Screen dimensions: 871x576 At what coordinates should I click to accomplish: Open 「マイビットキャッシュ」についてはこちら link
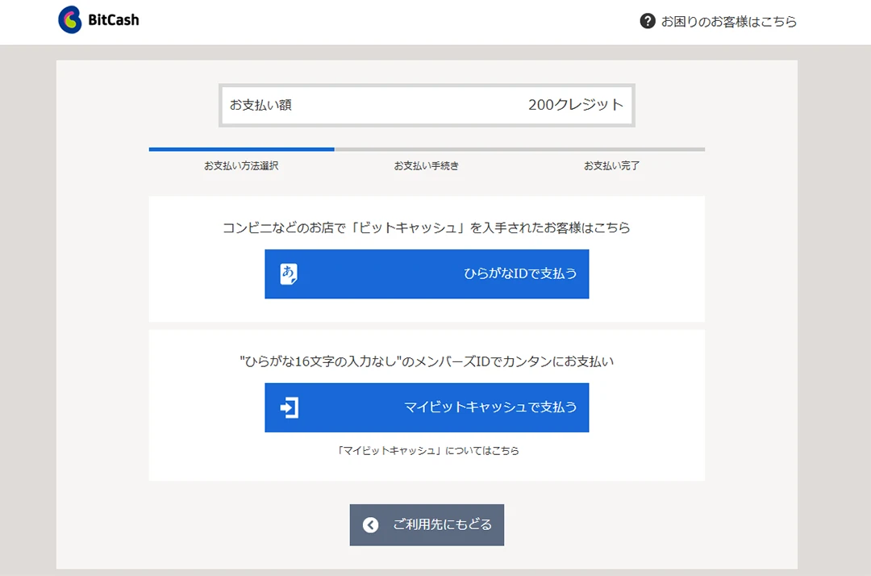[427, 451]
